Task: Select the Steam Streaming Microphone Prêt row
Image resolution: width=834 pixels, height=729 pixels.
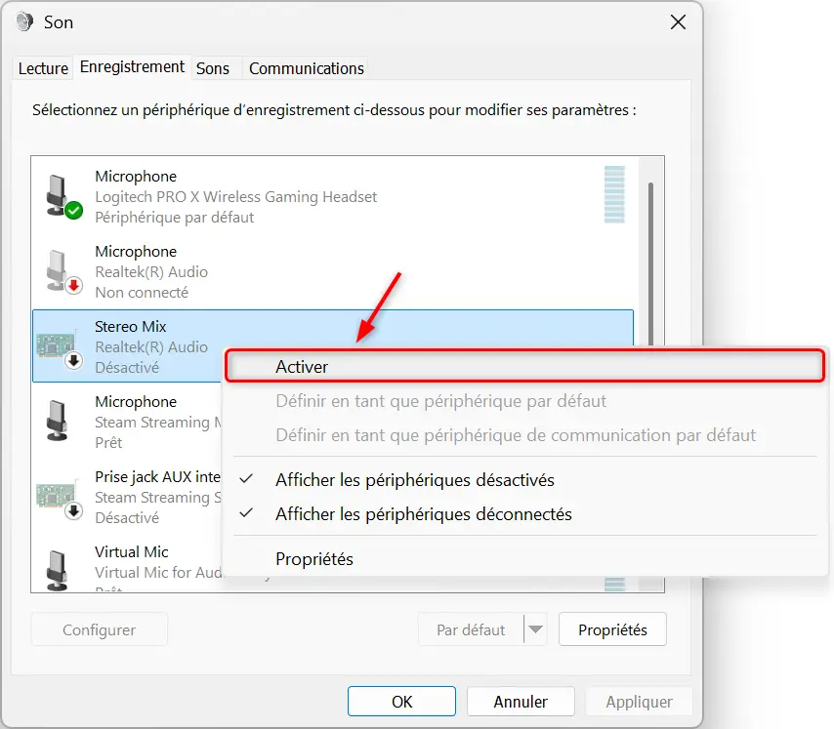Action: coord(127,422)
